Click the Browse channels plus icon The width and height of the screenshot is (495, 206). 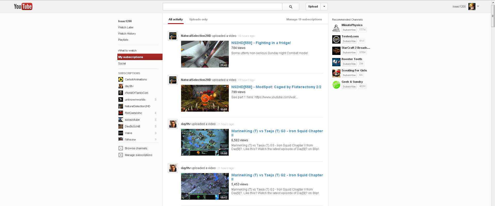tap(121, 148)
